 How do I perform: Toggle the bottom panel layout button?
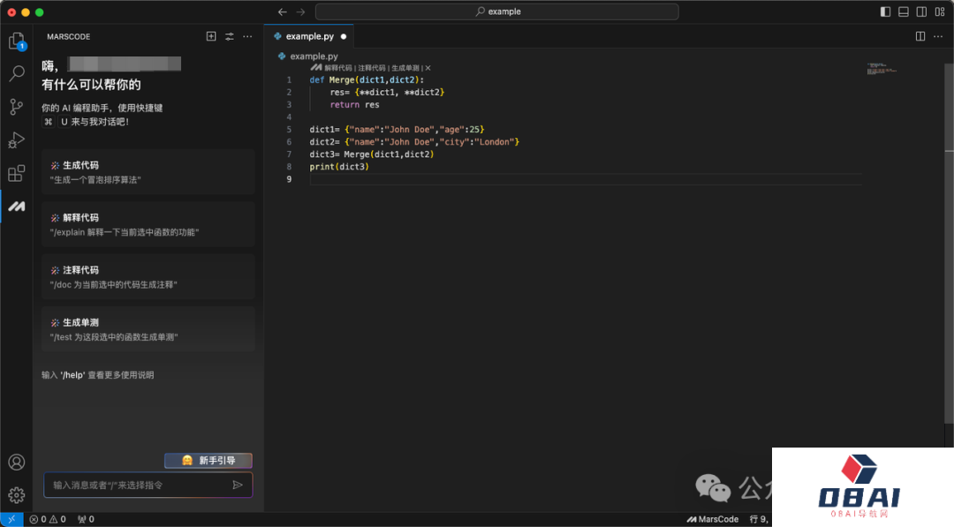tap(904, 11)
